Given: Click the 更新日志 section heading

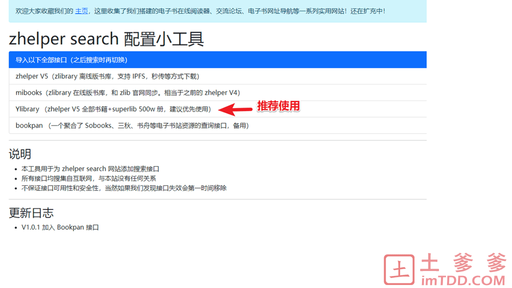Looking at the screenshot, I should pos(31,213).
